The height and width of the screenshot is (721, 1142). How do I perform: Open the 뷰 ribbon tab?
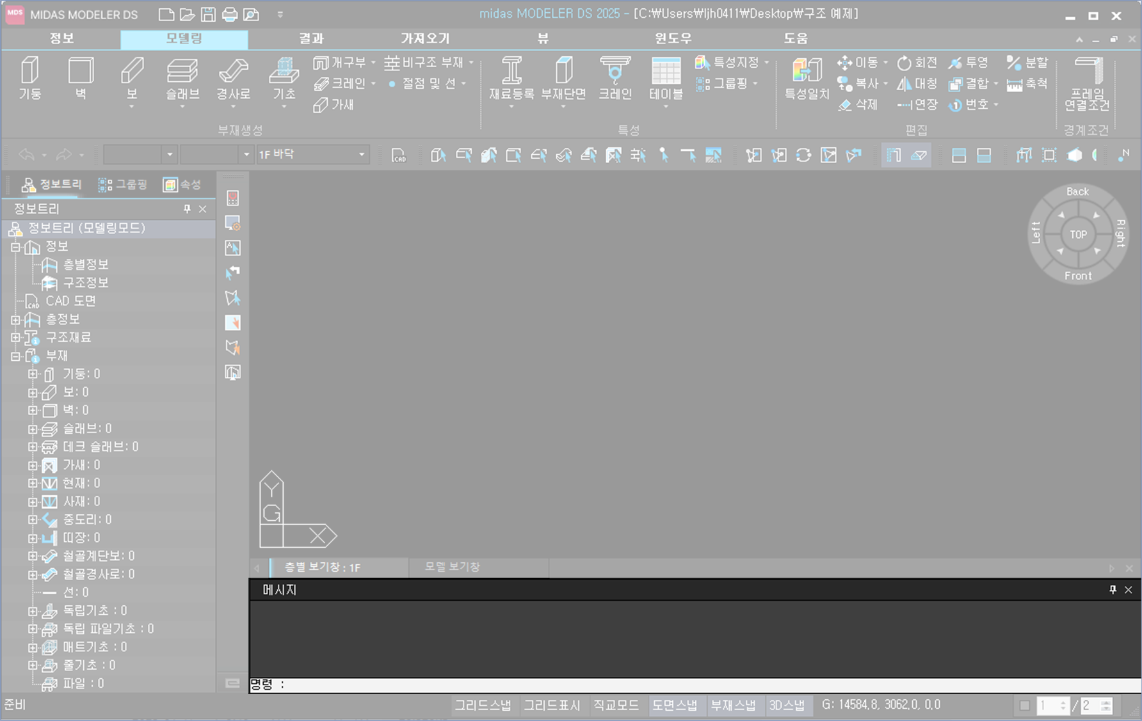click(x=543, y=38)
